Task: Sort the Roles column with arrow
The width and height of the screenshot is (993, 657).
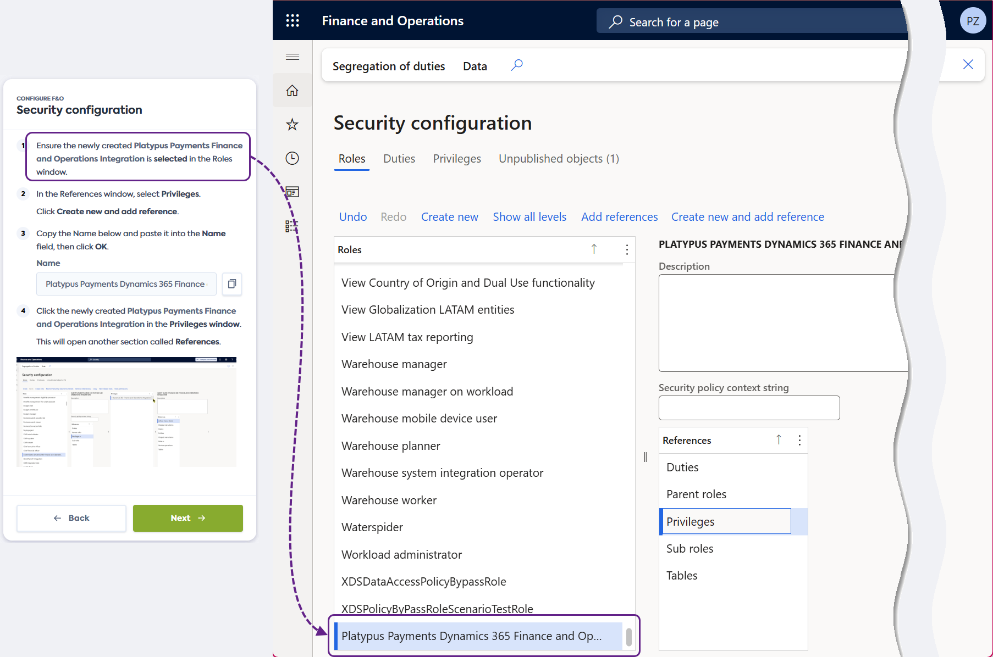Action: (594, 249)
